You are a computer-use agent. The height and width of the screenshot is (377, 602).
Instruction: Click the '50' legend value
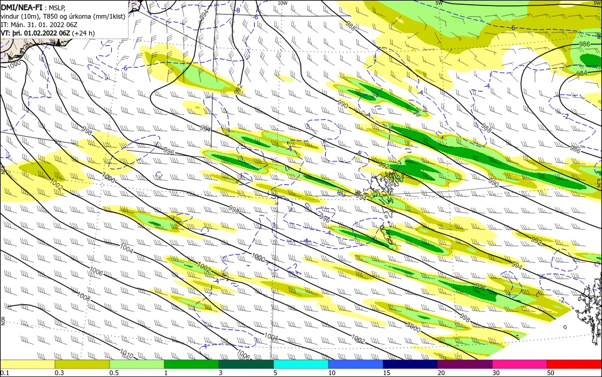551,373
